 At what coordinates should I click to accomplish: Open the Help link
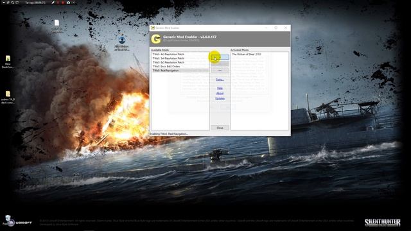[220, 89]
